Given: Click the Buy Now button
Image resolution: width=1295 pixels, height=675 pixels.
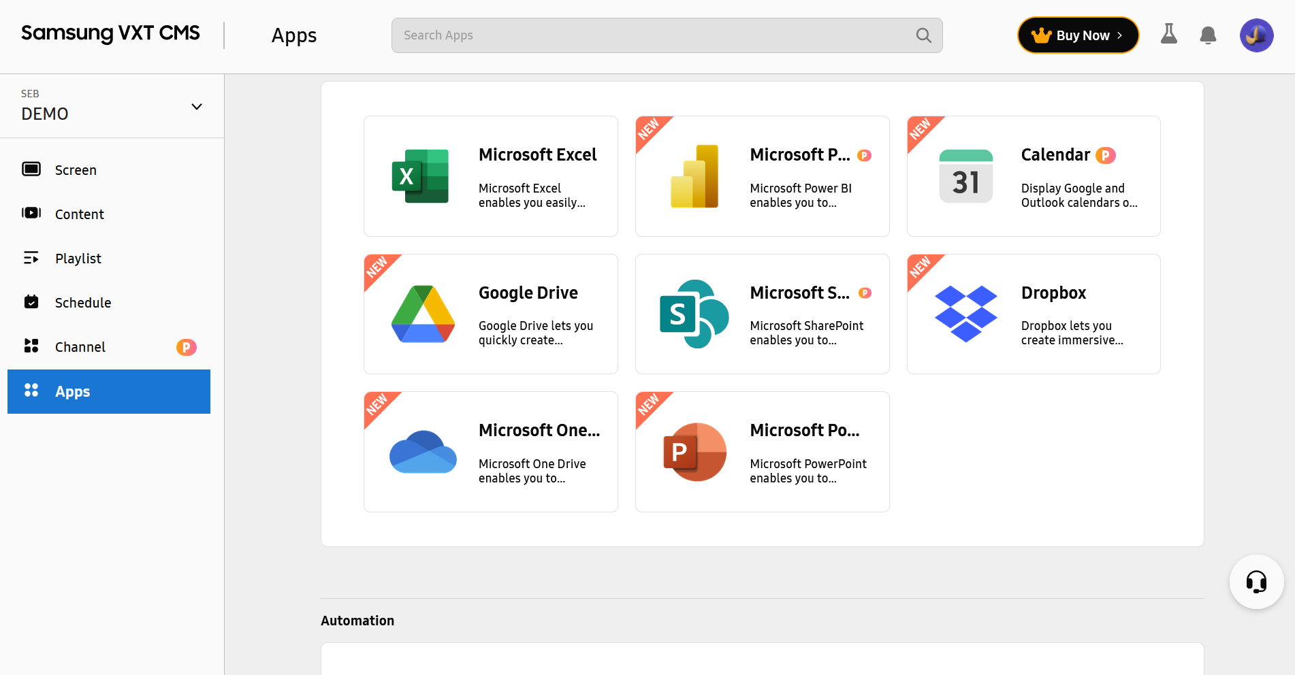Looking at the screenshot, I should pos(1078,35).
